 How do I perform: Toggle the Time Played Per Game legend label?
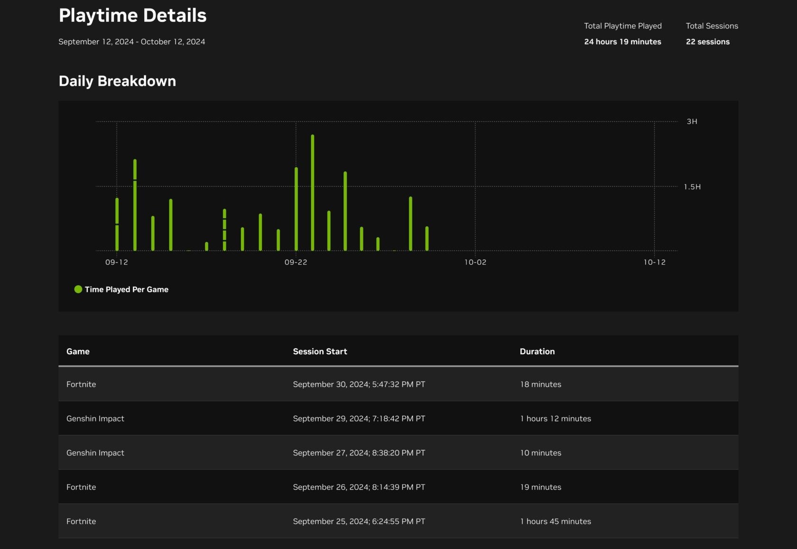[x=127, y=289]
